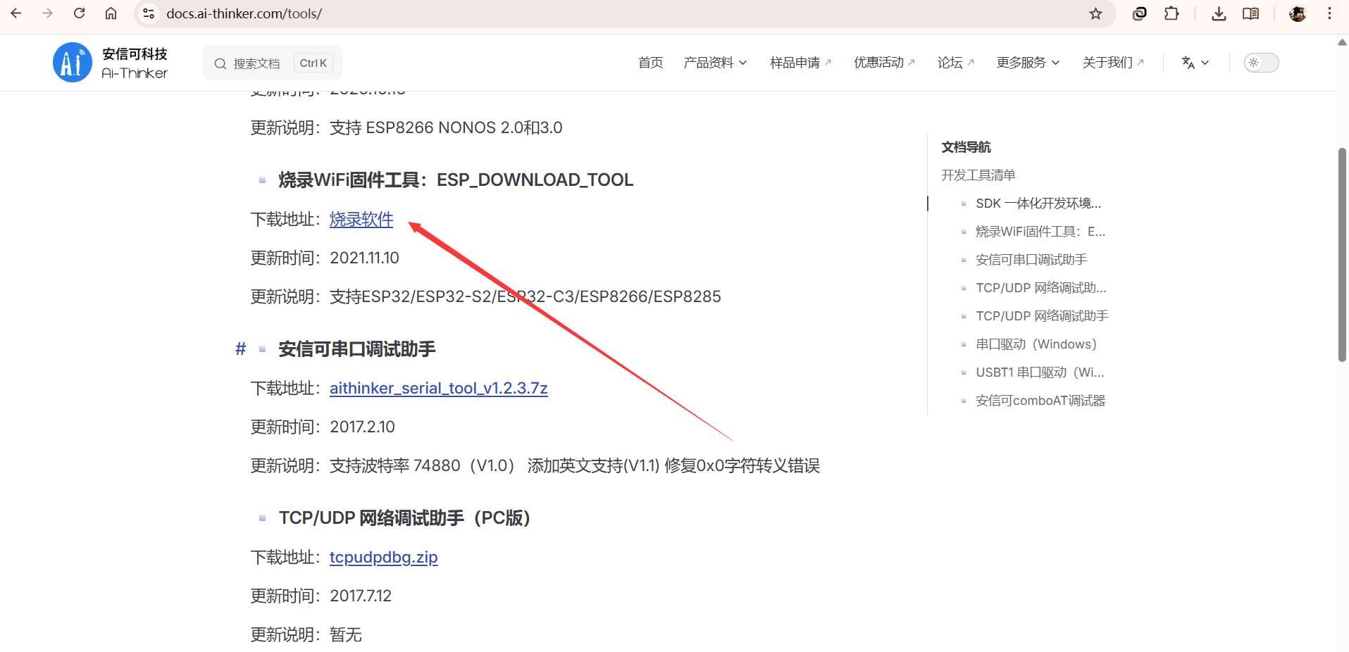
Task: Jump to 安信可comboAT调试器 in sidebar
Action: pyautogui.click(x=1040, y=401)
